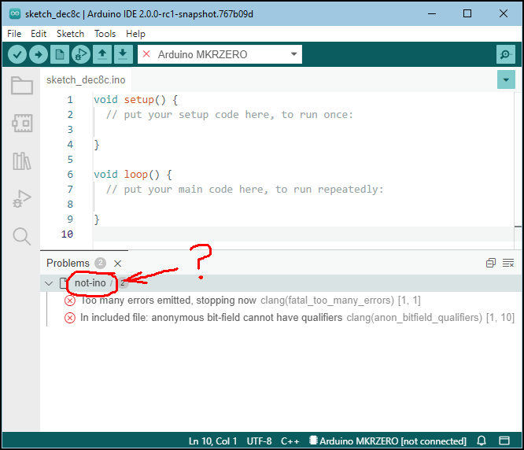
Task: Click the Arduino logo in title bar
Action: point(15,13)
